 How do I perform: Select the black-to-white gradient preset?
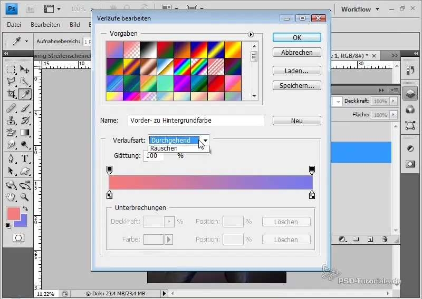(148, 49)
